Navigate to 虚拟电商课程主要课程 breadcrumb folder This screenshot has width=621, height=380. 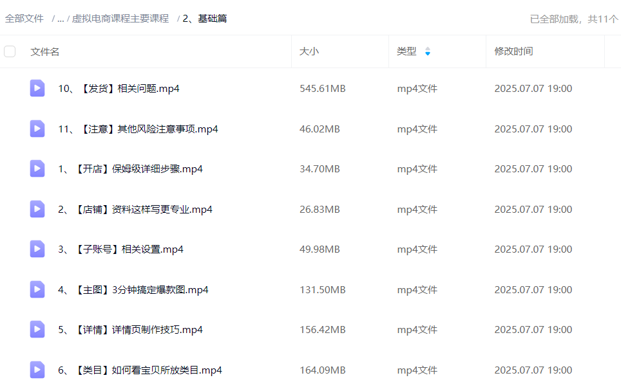[x=120, y=19]
